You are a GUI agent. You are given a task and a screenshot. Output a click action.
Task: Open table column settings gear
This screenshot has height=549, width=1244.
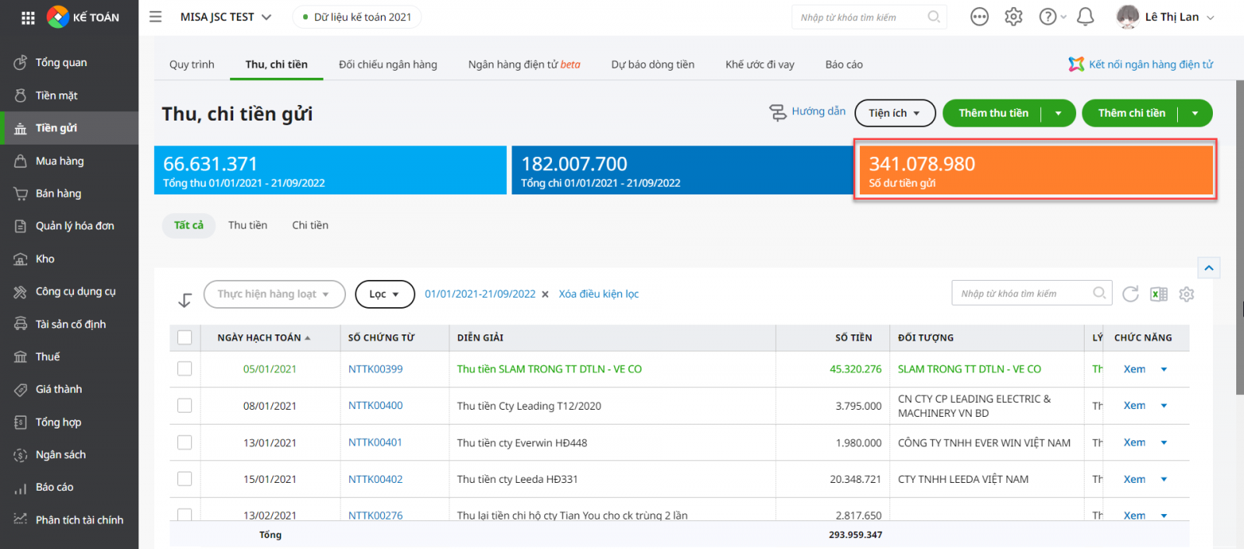pyautogui.click(x=1186, y=294)
